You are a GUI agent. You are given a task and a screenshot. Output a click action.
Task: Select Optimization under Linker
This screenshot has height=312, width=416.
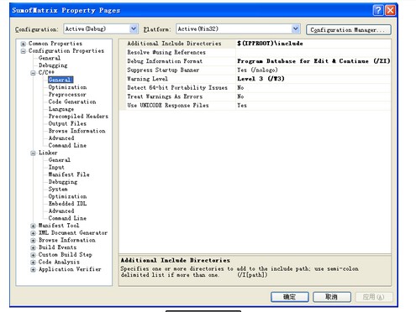[67, 196]
